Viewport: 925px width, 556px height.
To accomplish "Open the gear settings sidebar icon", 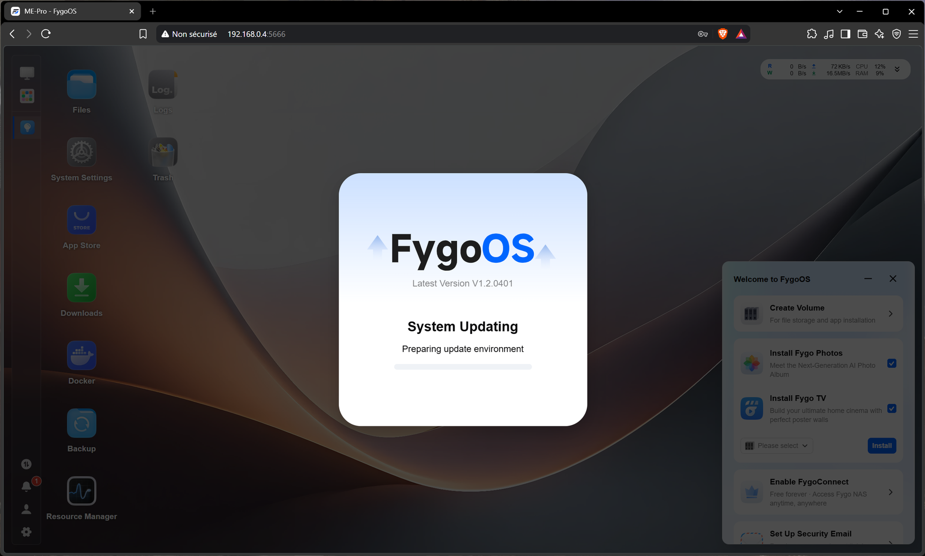I will [x=27, y=532].
